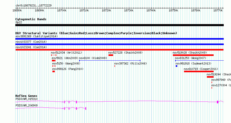Select the 18710k ruler label
The height and width of the screenshot is (123, 231).
click(x=84, y=10)
